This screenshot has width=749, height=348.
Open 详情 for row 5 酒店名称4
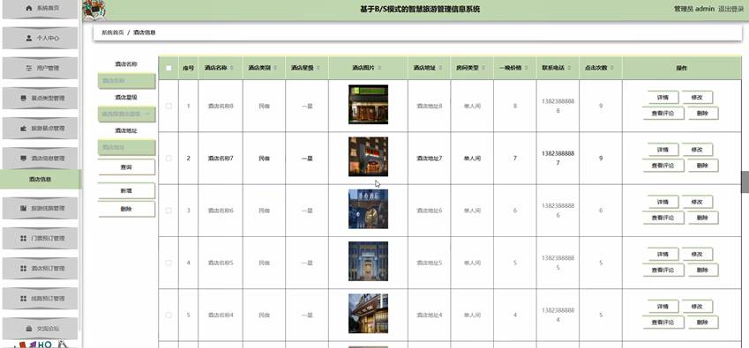[663, 307]
